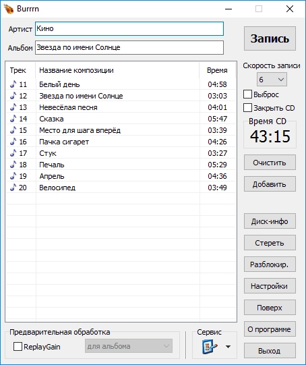This screenshot has height=365, width=306.
Task: Click the 04:58 duration cell
Action: pos(217,84)
